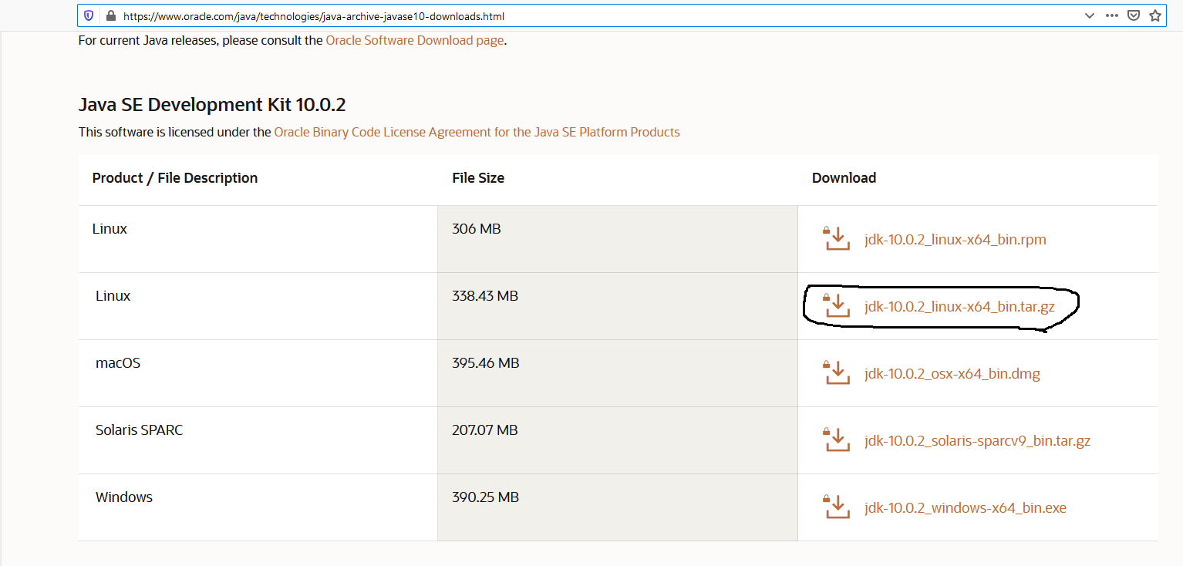The height and width of the screenshot is (566, 1183).
Task: Click the 338.43 MB file size cell
Action: coord(617,306)
